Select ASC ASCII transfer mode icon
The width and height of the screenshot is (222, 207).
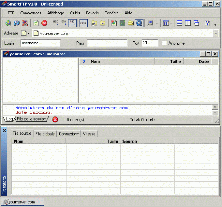pos(55,23)
